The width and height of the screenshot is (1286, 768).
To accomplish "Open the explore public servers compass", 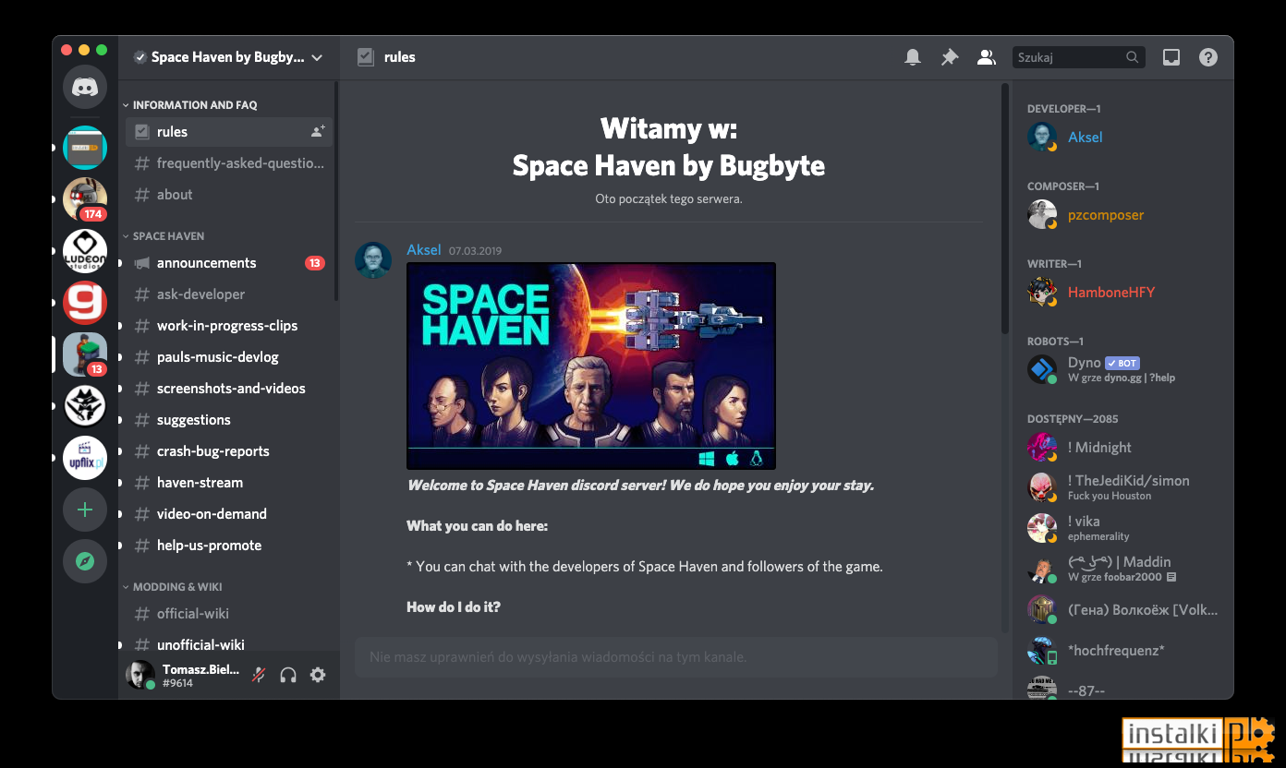I will (85, 561).
